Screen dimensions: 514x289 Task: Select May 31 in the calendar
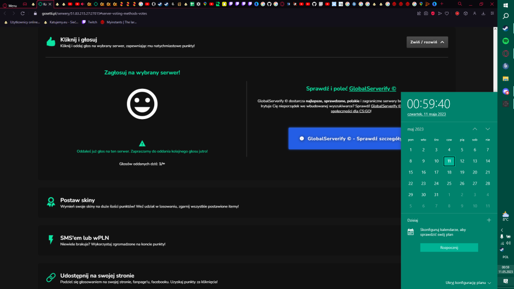click(x=436, y=195)
